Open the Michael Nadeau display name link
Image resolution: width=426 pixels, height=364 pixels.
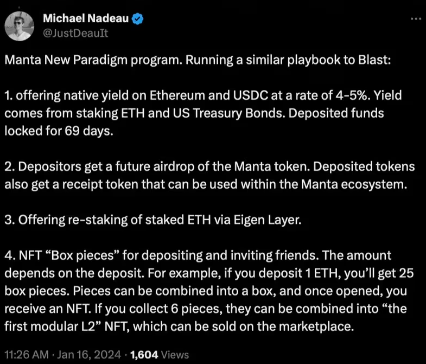tap(86, 18)
